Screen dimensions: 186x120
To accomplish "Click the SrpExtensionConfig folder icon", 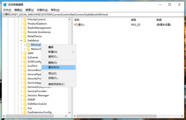I will point(25,112).
